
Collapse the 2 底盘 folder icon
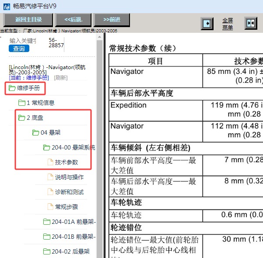click(x=21, y=118)
